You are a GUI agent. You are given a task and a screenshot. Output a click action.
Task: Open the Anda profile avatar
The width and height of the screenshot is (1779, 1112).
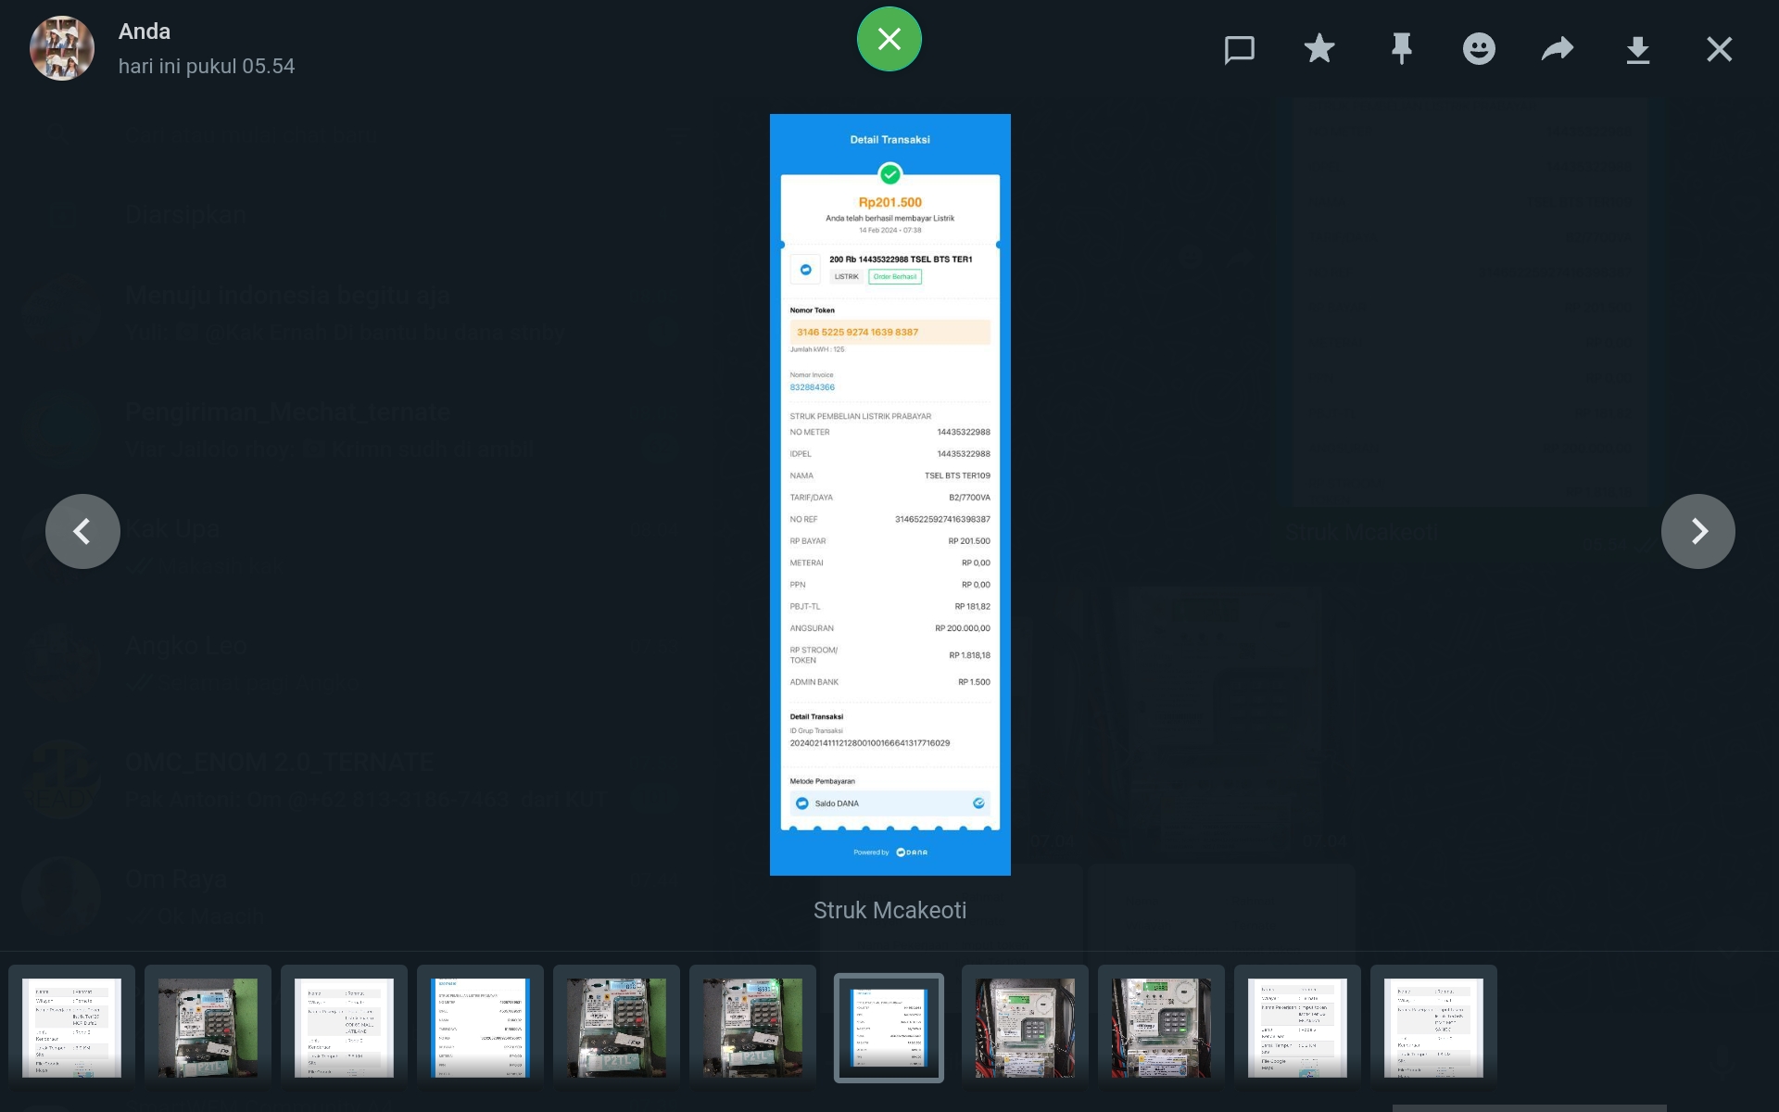[x=62, y=48]
